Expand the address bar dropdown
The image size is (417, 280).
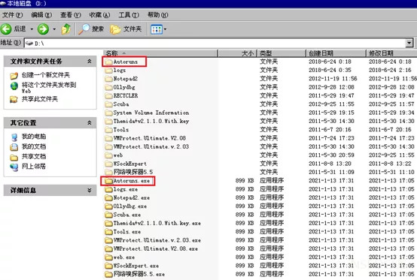pyautogui.click(x=409, y=43)
